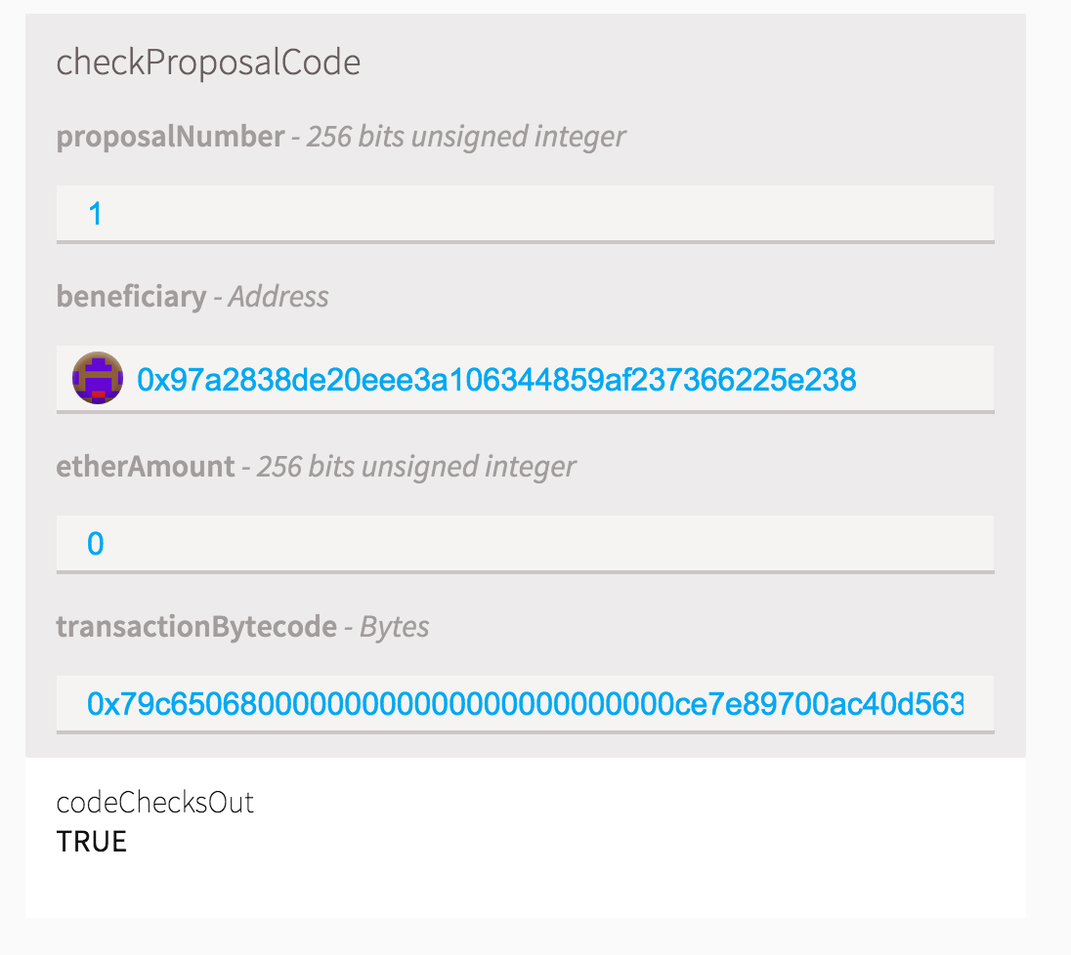
Task: Click blank space right of beneficiary address
Action: pos(928,379)
